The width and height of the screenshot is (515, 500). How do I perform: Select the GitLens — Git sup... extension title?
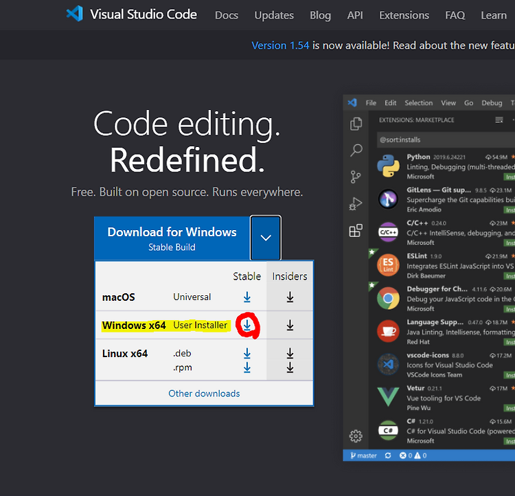point(439,190)
